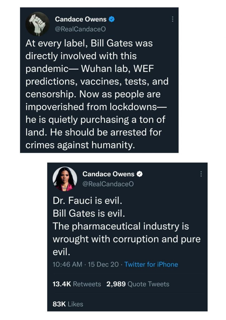
Task: Click the "Bill Gates is evil." line
Action: point(89,214)
